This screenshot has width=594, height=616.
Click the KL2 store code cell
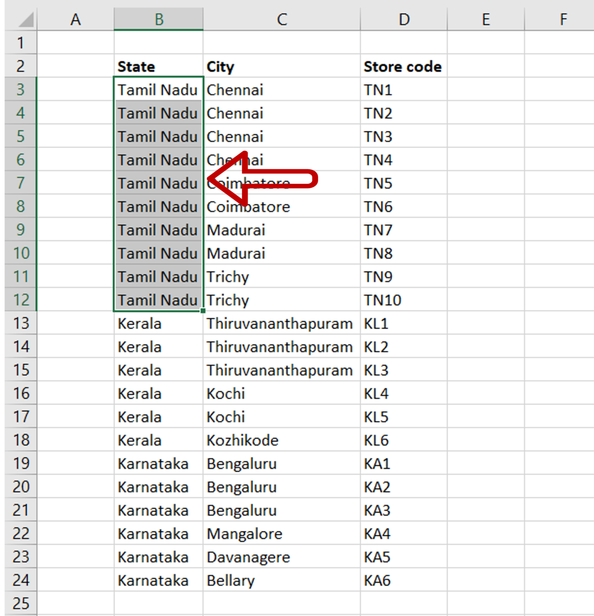404,346
